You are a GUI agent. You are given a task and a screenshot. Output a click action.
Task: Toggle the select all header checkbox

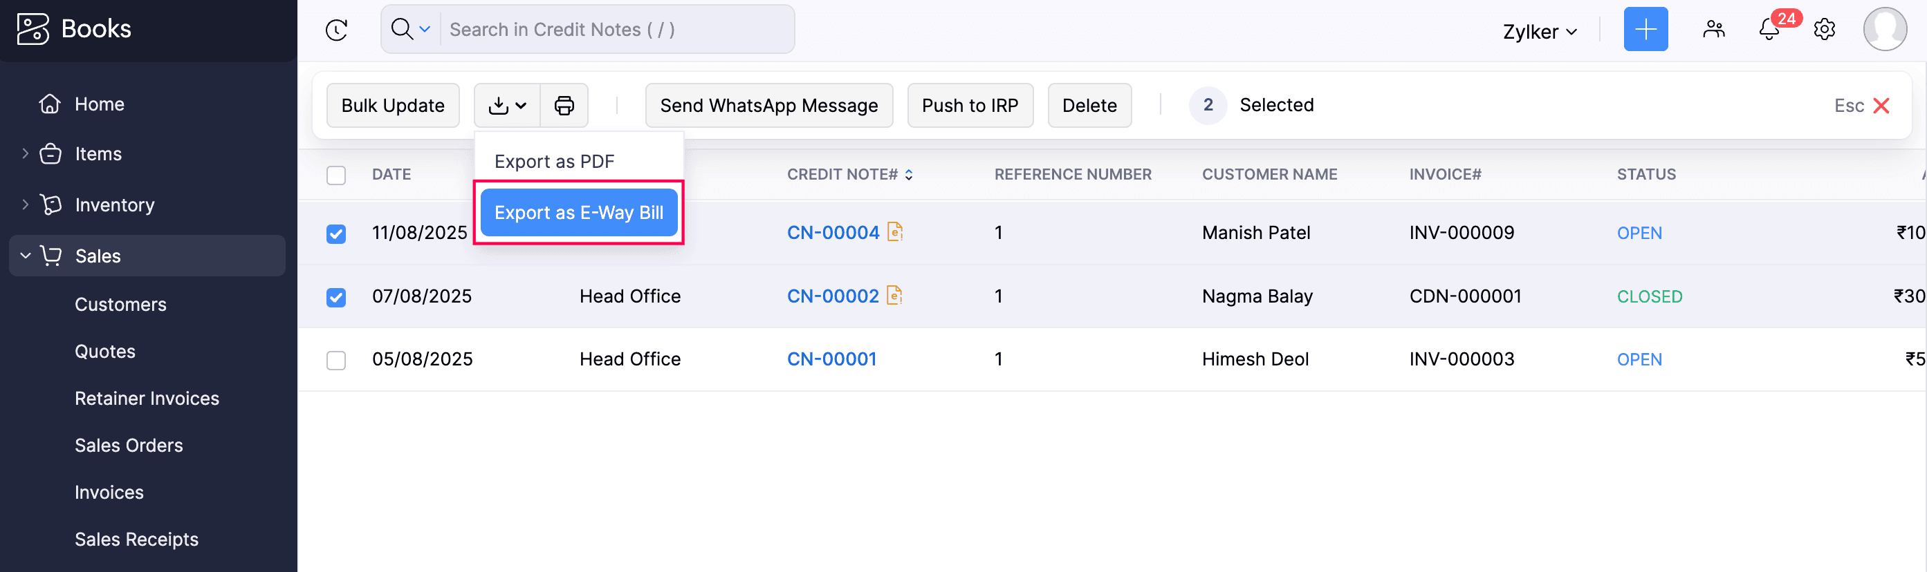point(336,175)
